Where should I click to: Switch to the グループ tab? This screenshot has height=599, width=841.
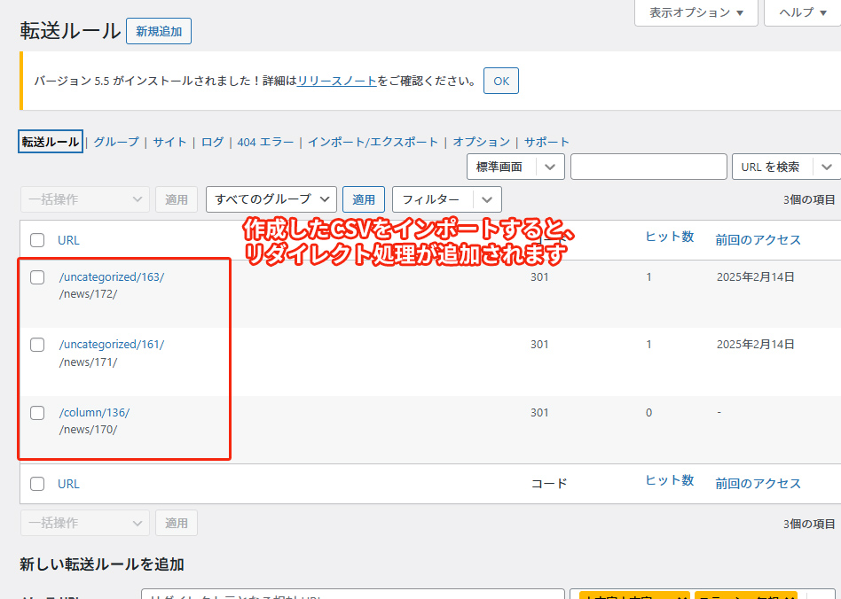point(116,142)
